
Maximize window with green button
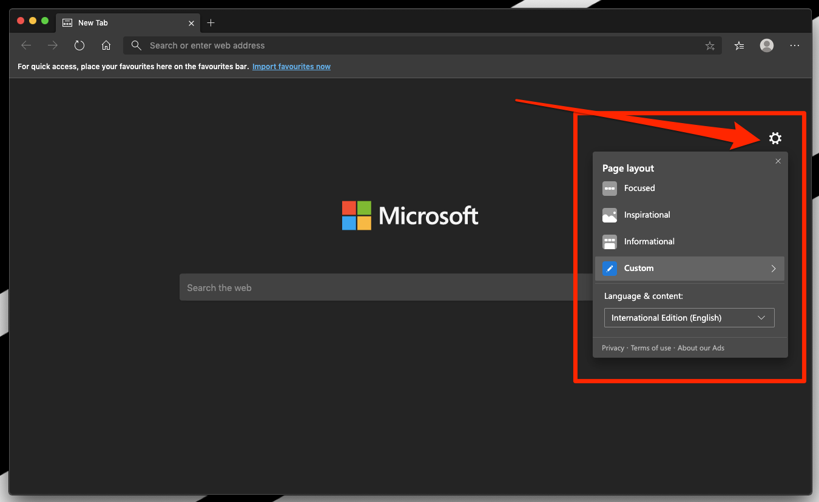(x=45, y=21)
